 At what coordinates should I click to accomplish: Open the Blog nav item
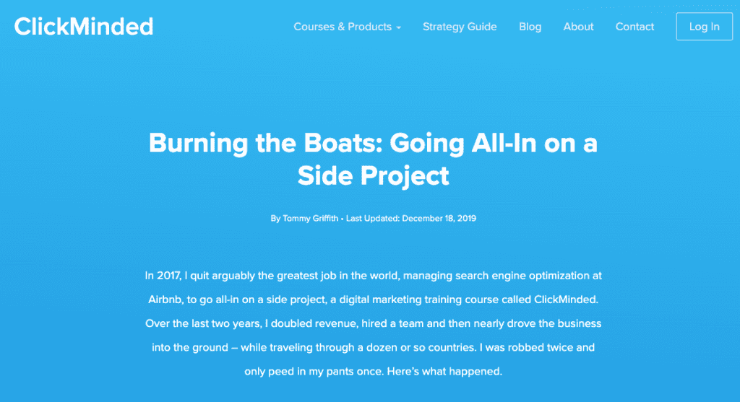[x=530, y=27]
